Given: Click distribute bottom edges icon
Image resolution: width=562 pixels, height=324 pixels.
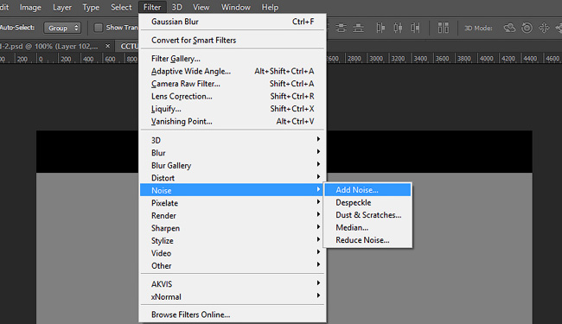Looking at the screenshot, I should pos(358,28).
